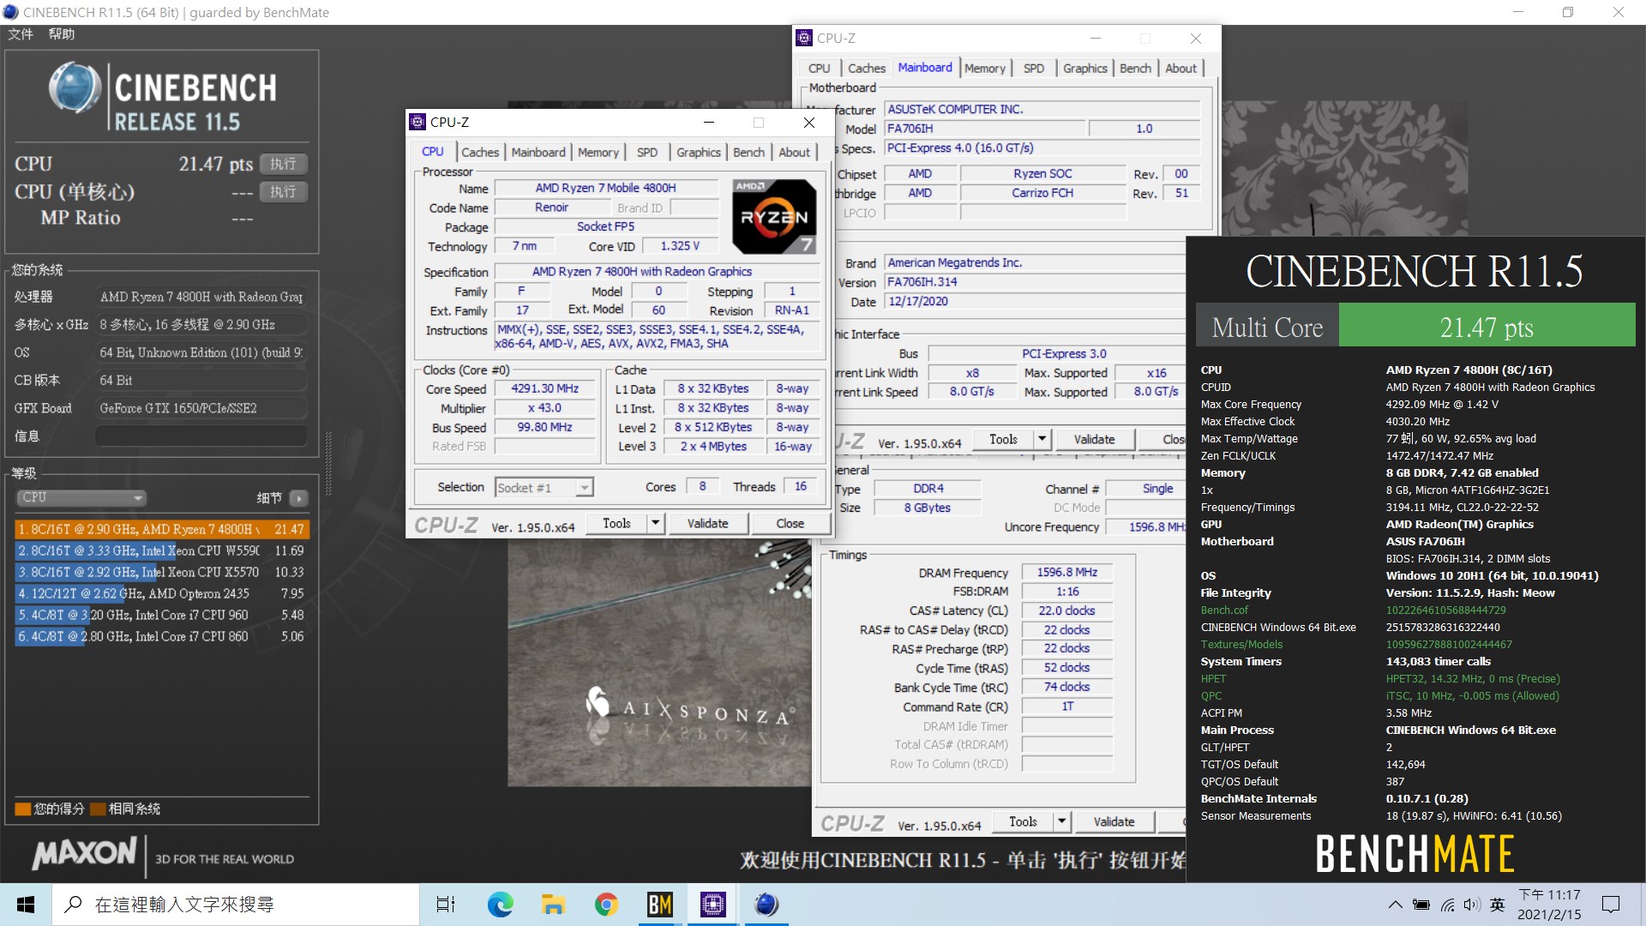
Task: Click Tools button in front CPU-Z window
Action: [x=616, y=523]
